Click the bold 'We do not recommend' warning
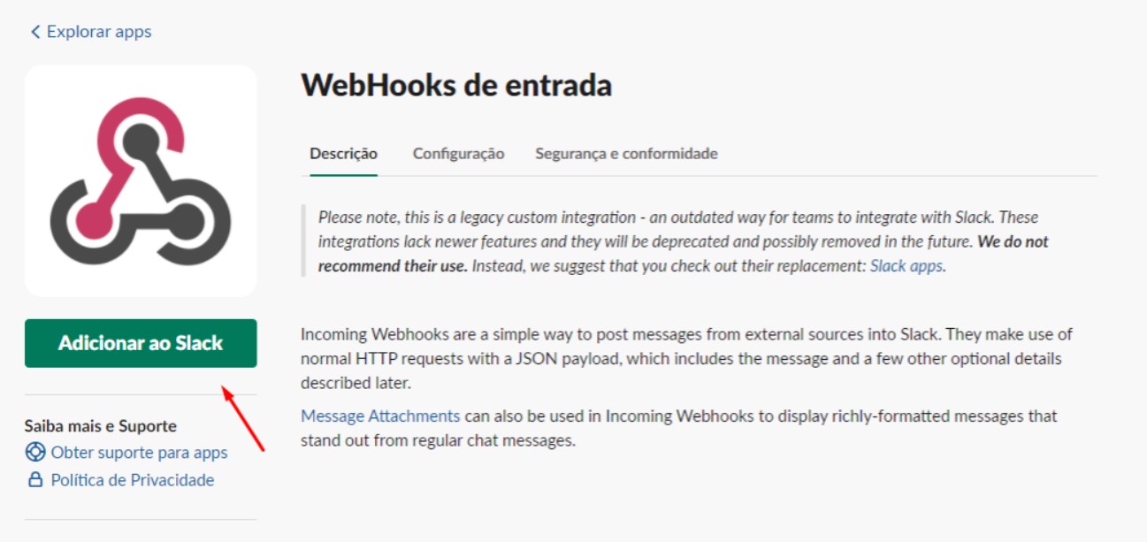 (x=1013, y=241)
